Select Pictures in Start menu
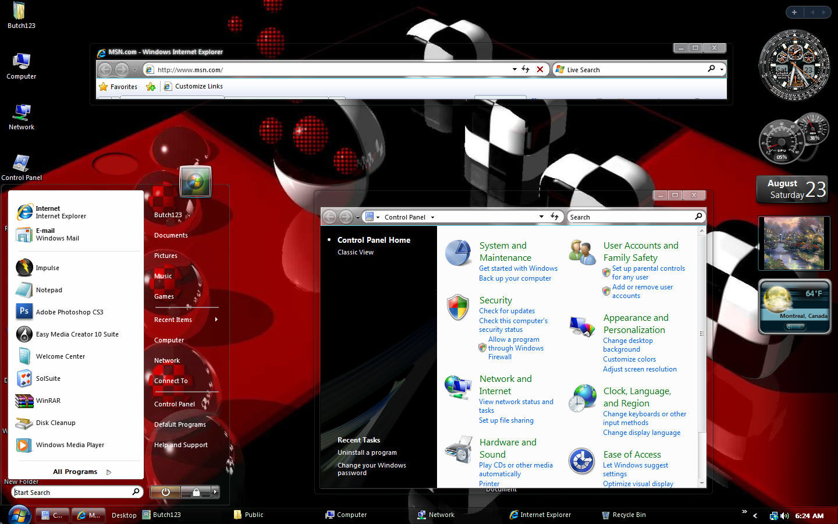 pos(166,256)
